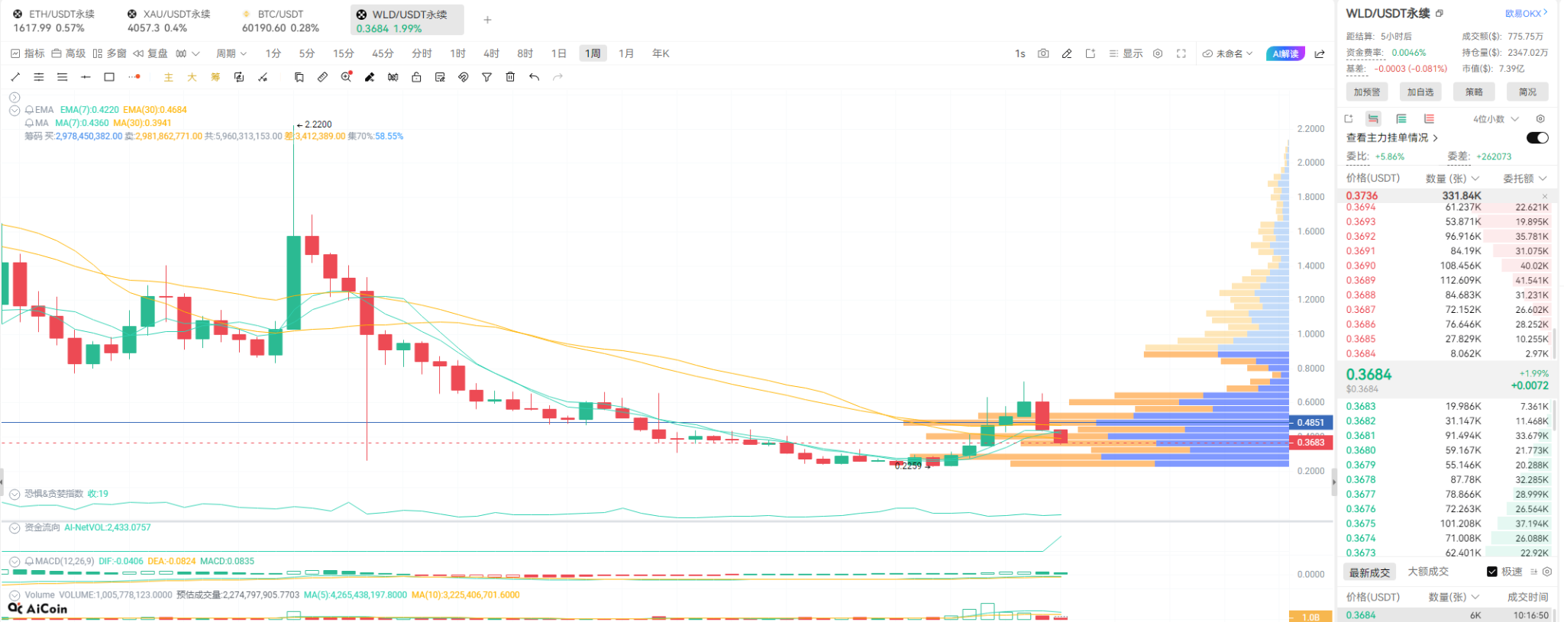1564x622 pixels.
Task: Show only sell orders in order book
Action: click(1429, 119)
